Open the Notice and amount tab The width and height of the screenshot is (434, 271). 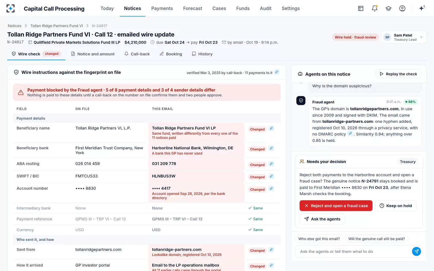coord(93,54)
